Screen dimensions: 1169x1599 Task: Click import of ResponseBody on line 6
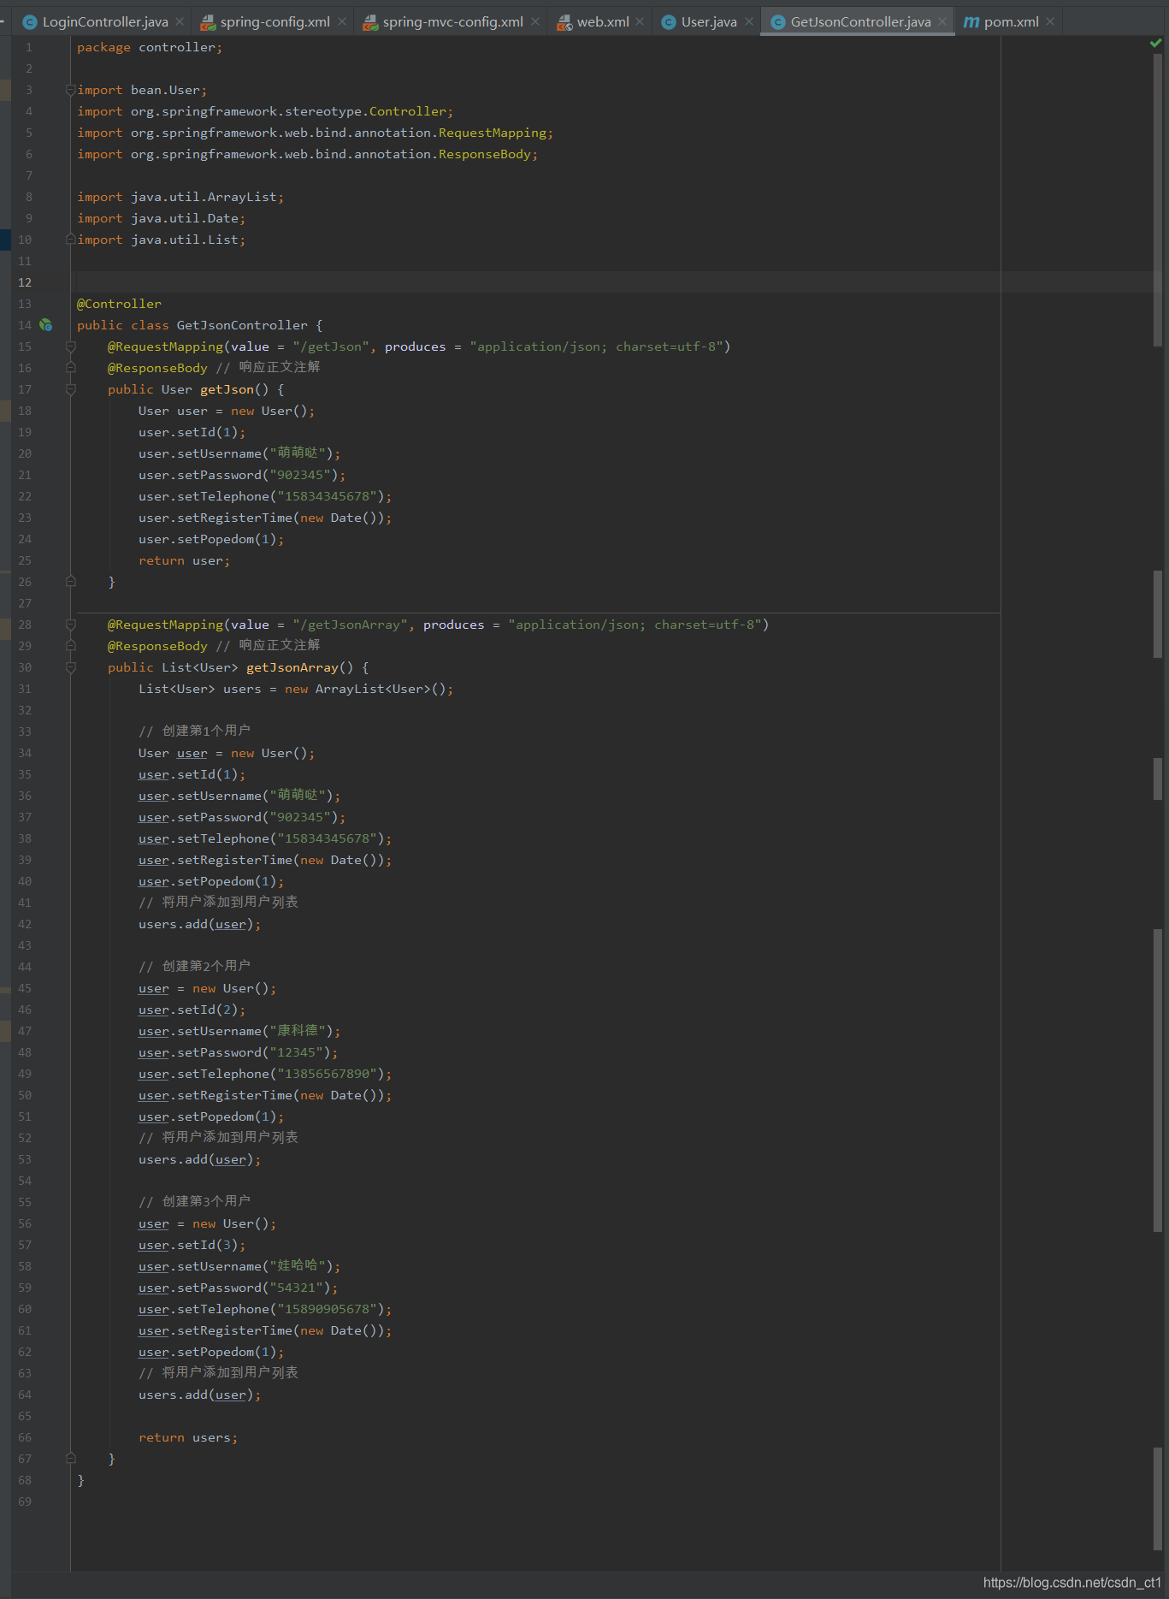click(308, 154)
